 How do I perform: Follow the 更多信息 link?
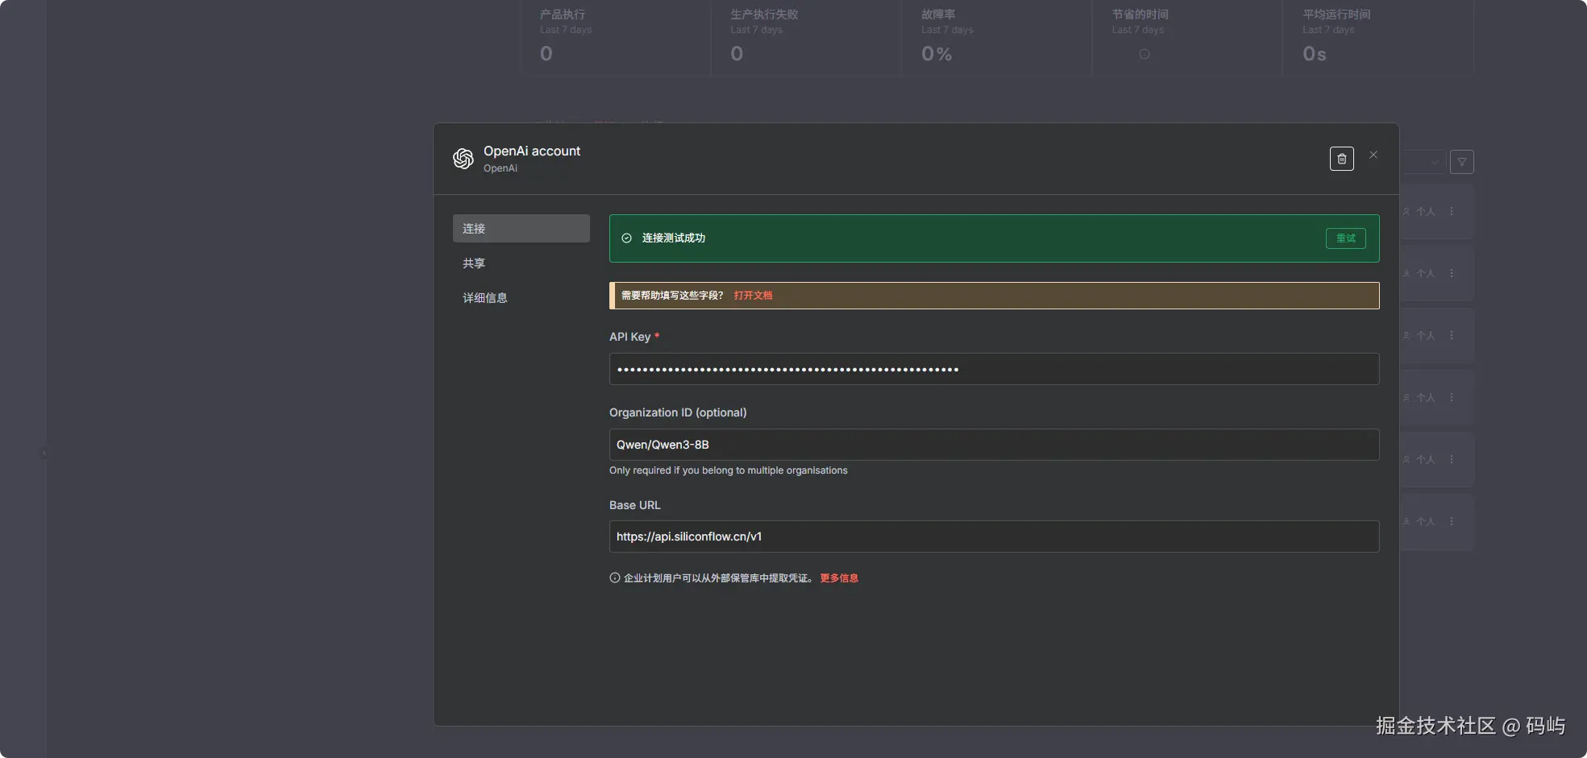[x=839, y=578]
